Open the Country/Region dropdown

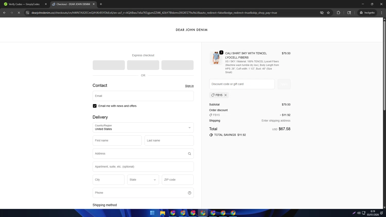(143, 128)
